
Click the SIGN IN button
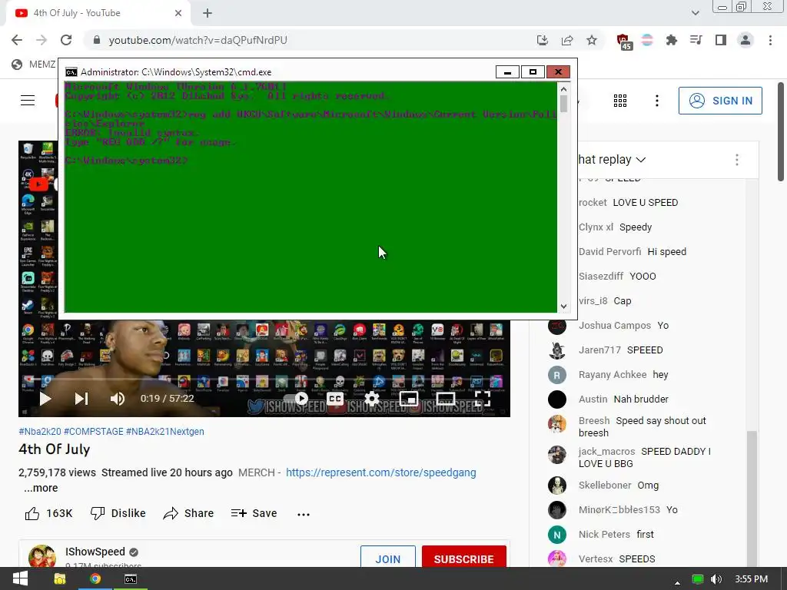[720, 101]
